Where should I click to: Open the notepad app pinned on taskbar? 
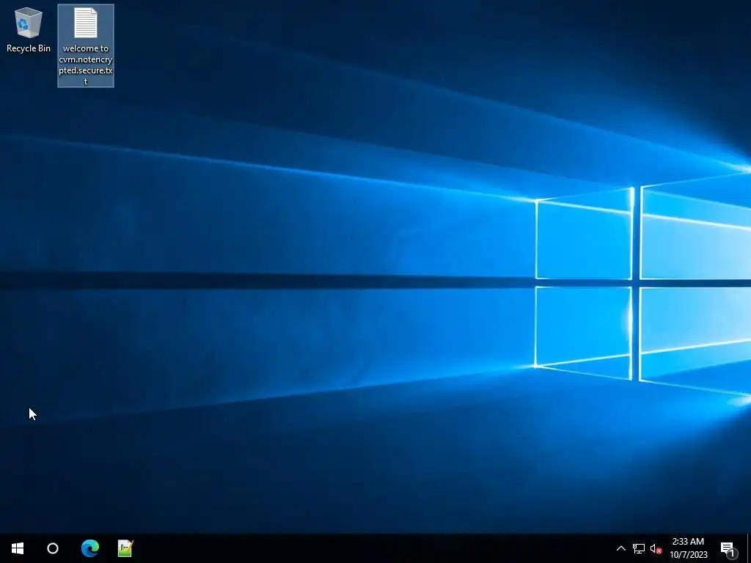pos(125,548)
